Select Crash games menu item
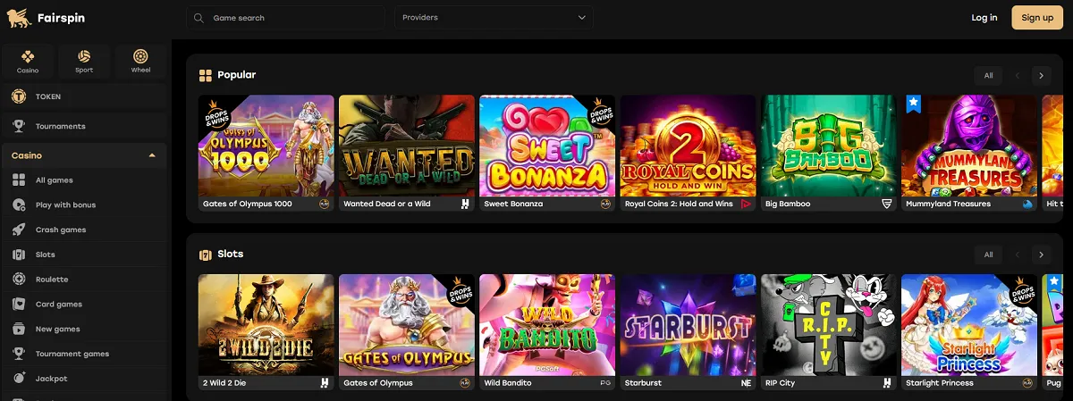 (84, 230)
